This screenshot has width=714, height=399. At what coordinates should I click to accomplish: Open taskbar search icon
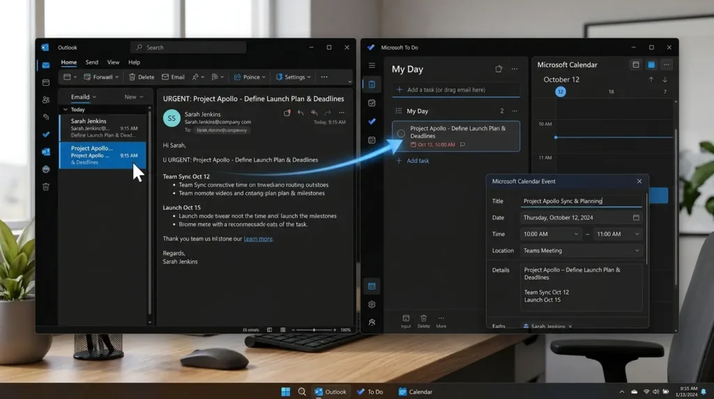point(301,392)
